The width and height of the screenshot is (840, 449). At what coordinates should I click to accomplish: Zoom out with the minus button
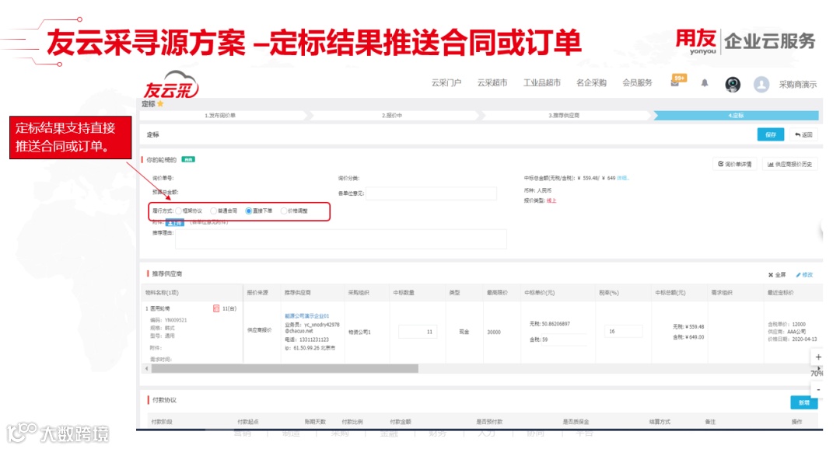click(x=818, y=390)
